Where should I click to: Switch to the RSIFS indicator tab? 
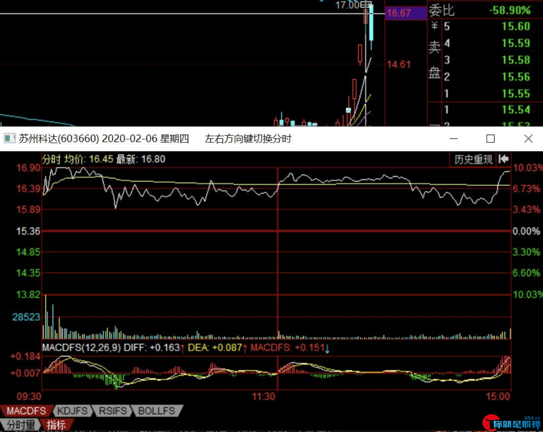coord(113,411)
